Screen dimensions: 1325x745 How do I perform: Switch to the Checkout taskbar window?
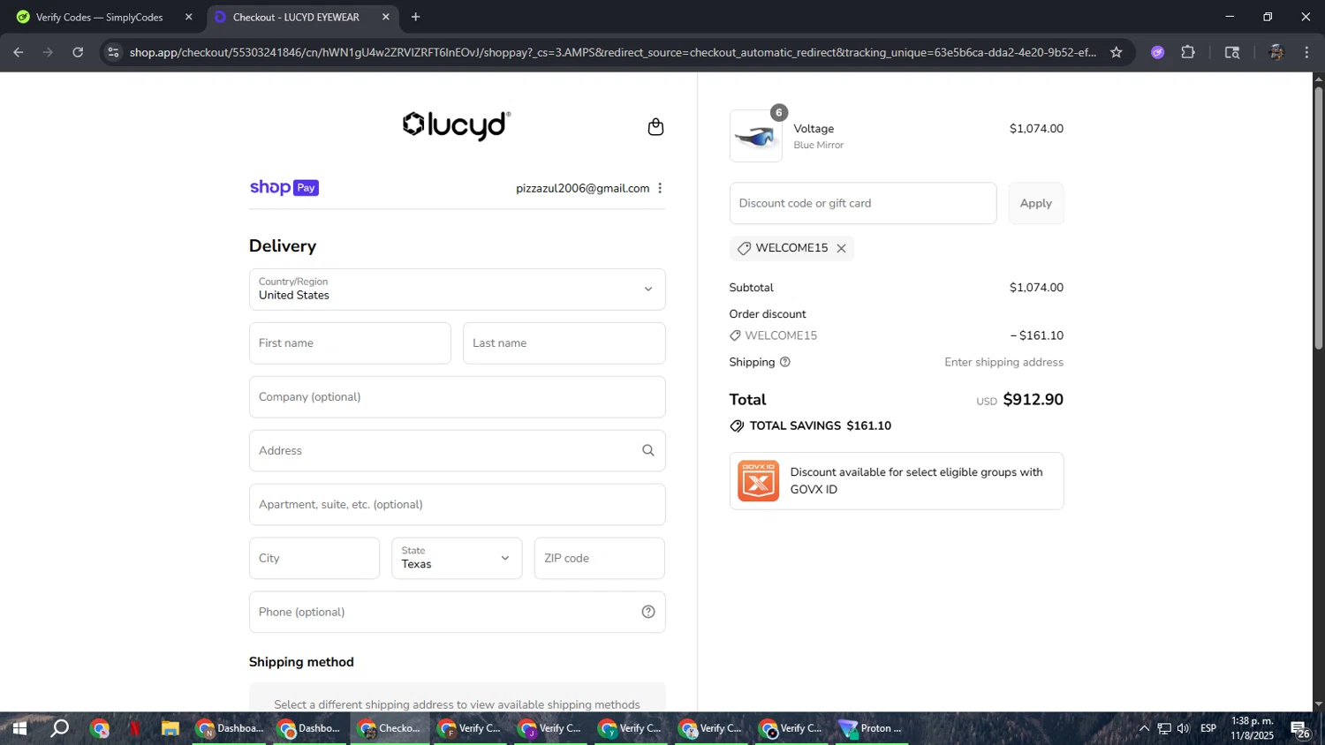coord(390,728)
